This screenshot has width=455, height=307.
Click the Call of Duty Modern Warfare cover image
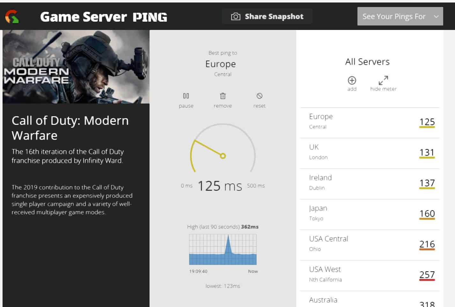tap(76, 67)
